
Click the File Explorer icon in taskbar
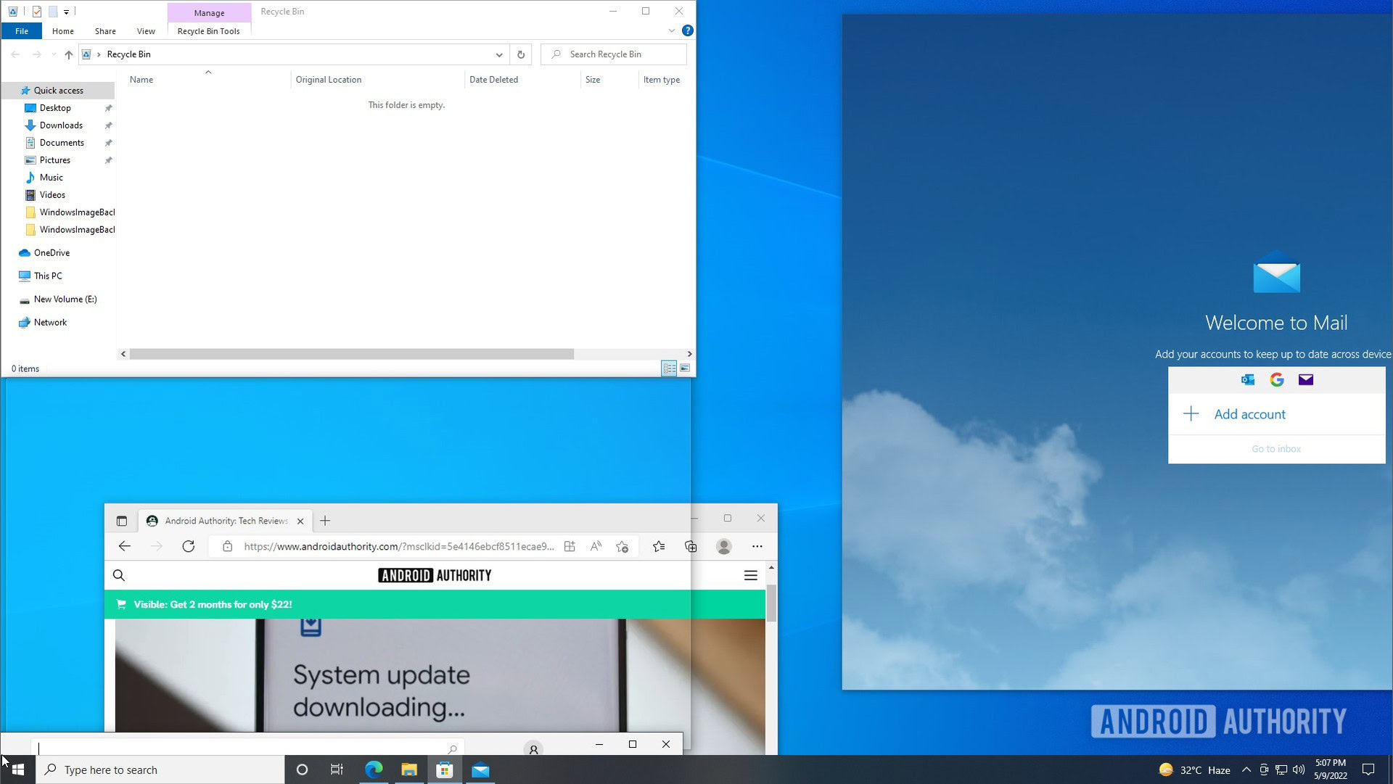pos(408,769)
